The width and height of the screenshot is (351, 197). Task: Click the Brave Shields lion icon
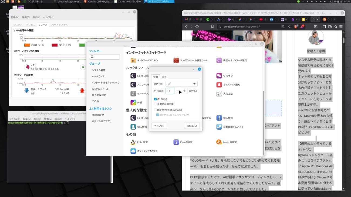tap(296, 27)
